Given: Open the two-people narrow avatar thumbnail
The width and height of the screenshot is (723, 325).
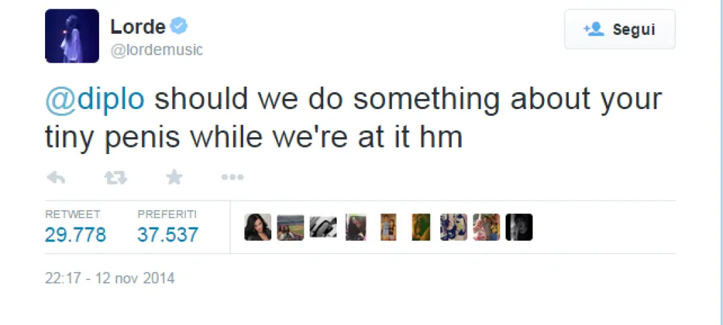Looking at the screenshot, I should pyautogui.click(x=388, y=227).
